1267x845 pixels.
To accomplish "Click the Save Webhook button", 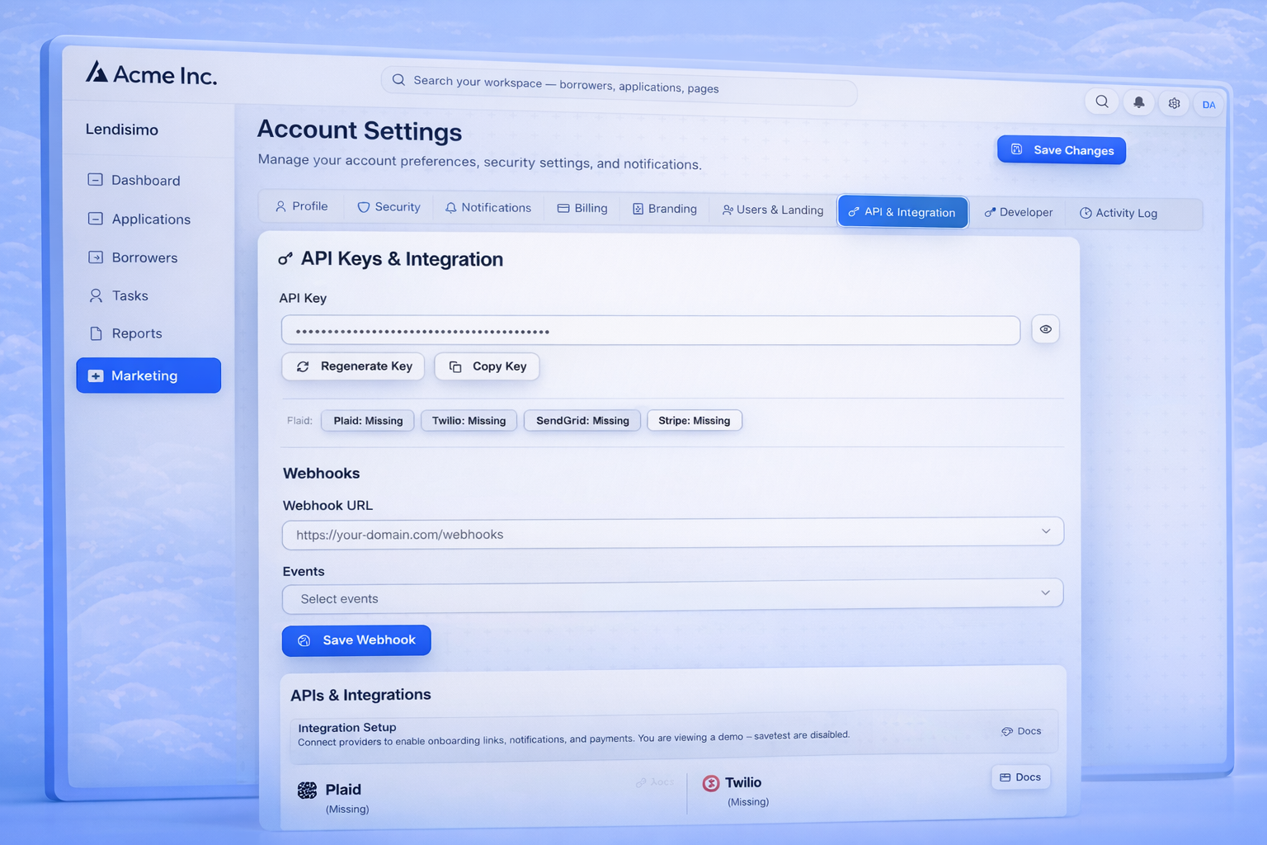I will [356, 640].
